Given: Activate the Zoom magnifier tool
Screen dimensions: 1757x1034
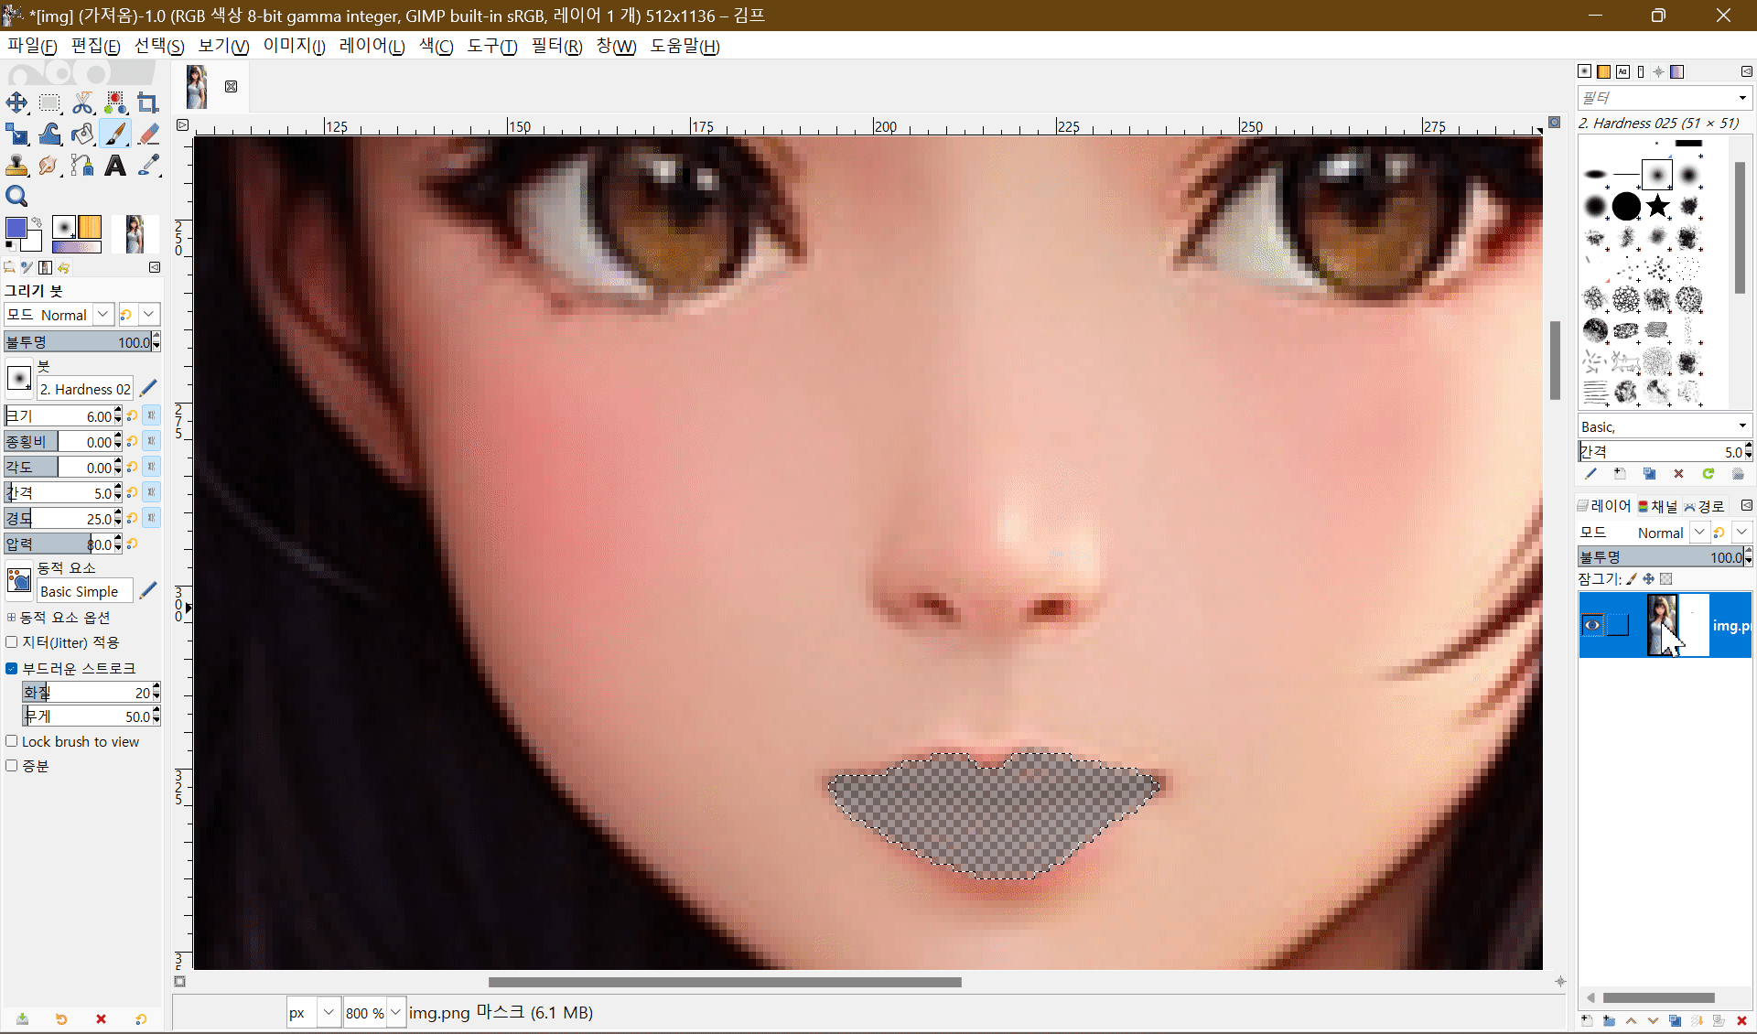Looking at the screenshot, I should point(16,196).
